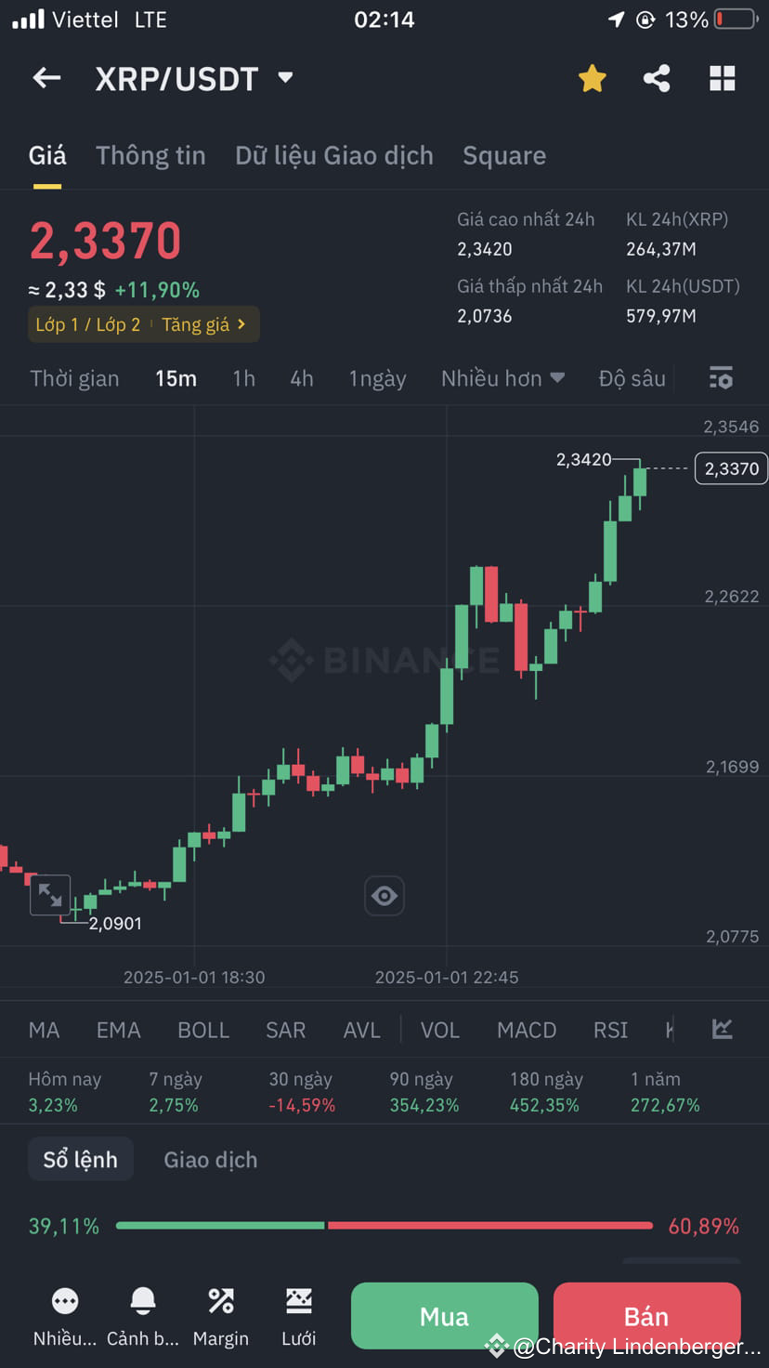769x1368 pixels.
Task: Switch to the Độ sâu depth view
Action: tap(632, 378)
